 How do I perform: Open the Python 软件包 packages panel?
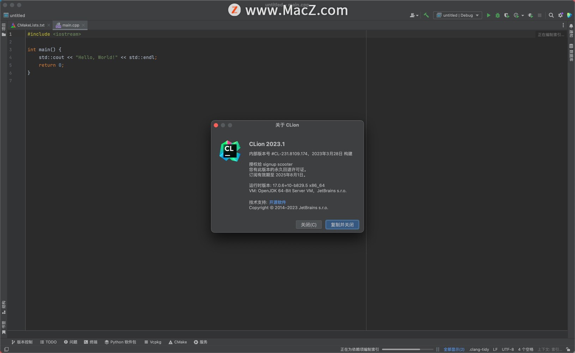(120, 342)
